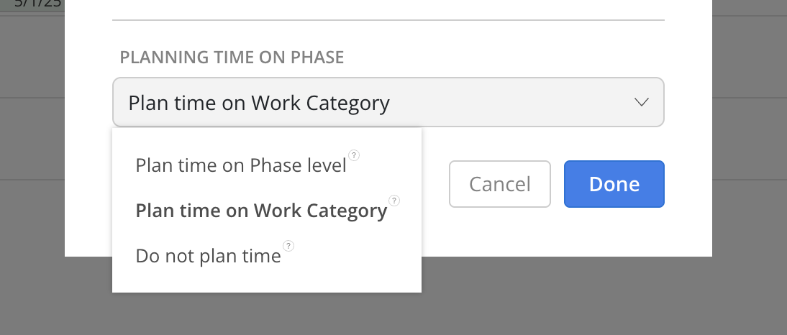787x335 pixels.
Task: Pick the "Do not plan time" option
Action: click(208, 256)
